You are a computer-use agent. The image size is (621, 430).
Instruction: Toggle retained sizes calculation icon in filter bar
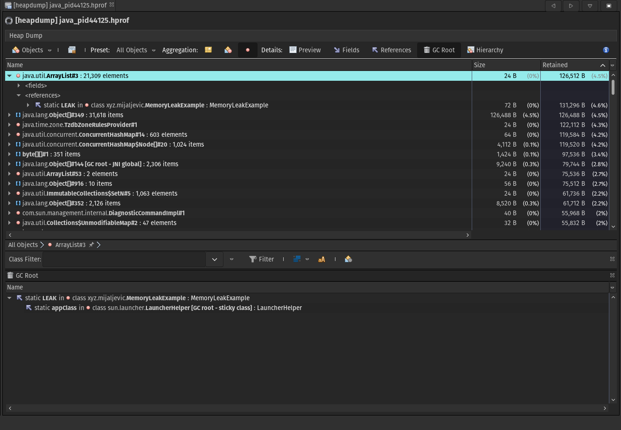pos(348,259)
